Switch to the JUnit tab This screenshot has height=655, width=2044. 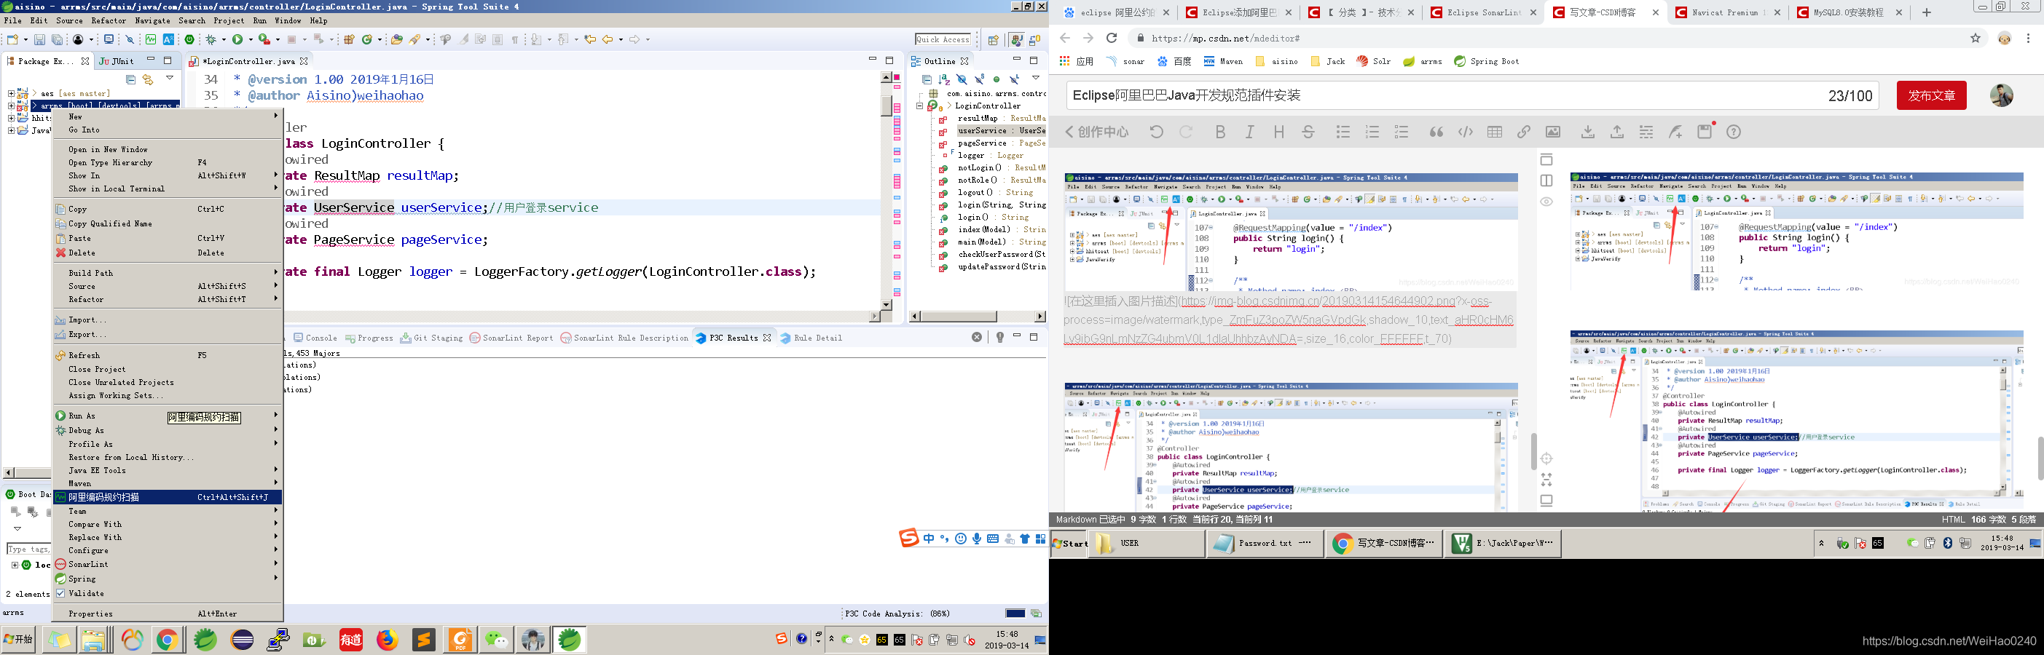click(117, 61)
